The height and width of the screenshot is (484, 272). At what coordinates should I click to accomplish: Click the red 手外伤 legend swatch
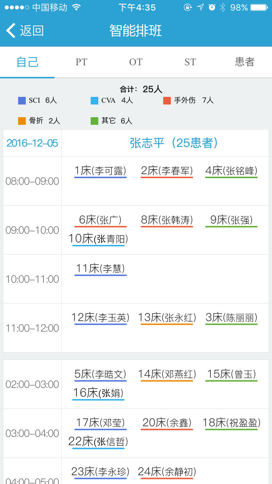click(x=167, y=101)
